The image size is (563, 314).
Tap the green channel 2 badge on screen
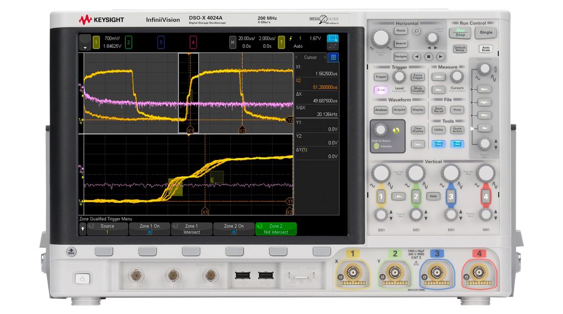click(x=128, y=42)
